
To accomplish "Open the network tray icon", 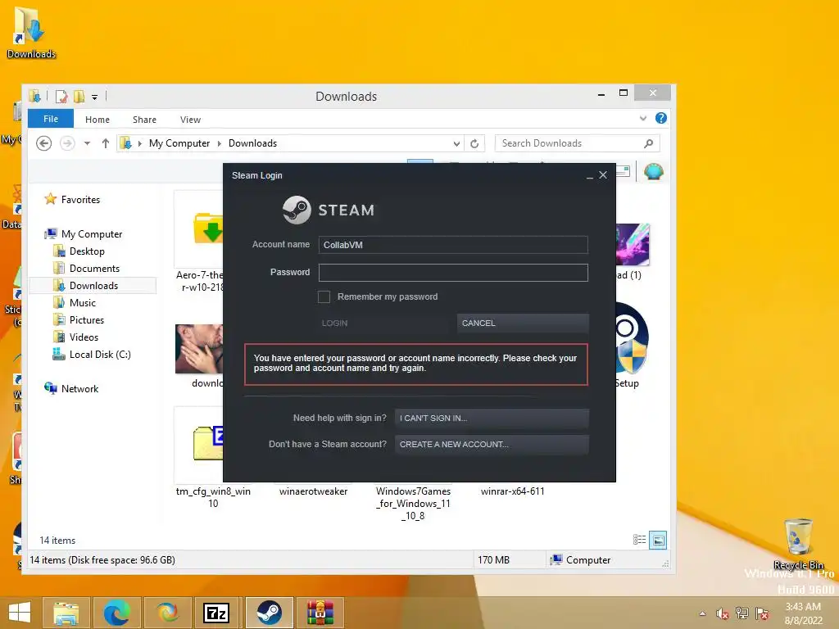I will pos(741,613).
